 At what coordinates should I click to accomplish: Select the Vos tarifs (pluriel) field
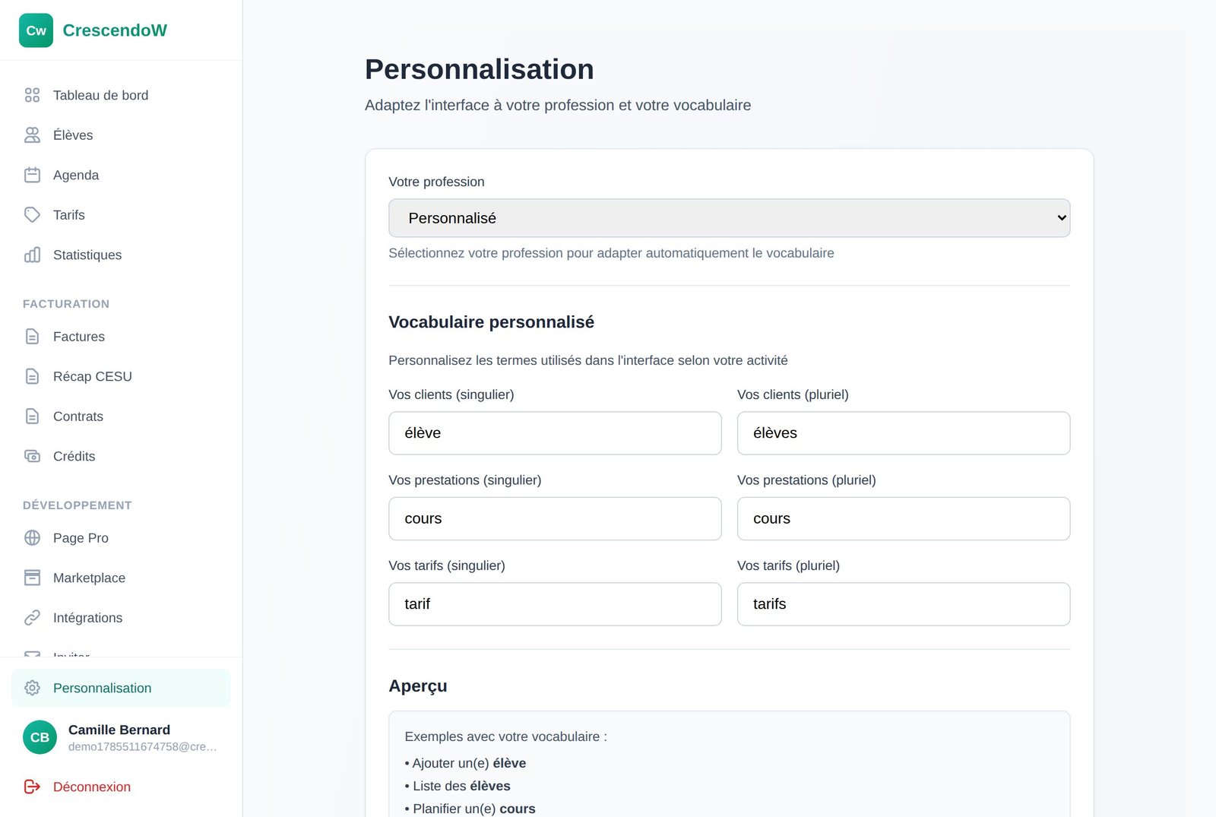(904, 604)
